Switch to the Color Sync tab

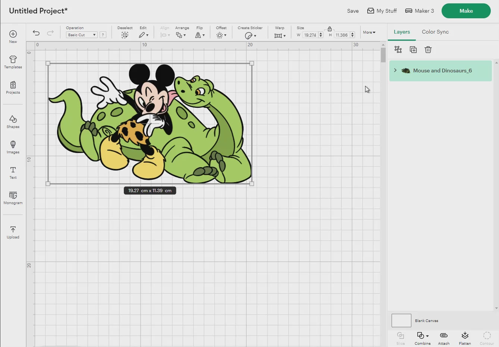[x=435, y=32]
